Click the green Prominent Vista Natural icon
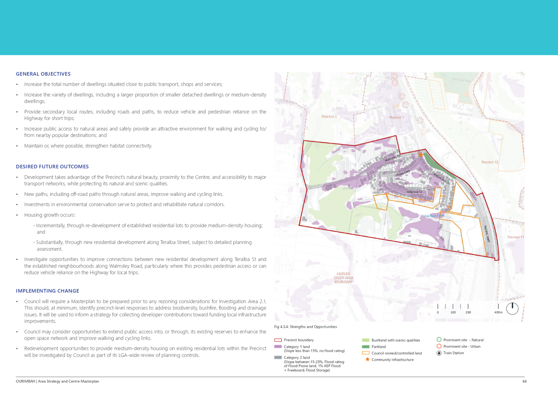Screen dimensions: 558x395 point(439,339)
